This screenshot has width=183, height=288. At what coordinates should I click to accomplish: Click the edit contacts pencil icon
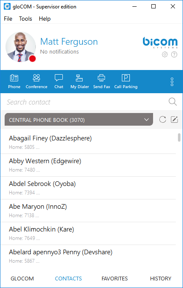(174, 120)
